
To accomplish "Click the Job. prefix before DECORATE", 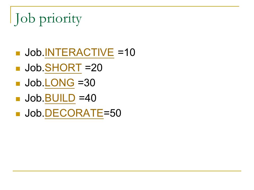I will pos(35,113).
